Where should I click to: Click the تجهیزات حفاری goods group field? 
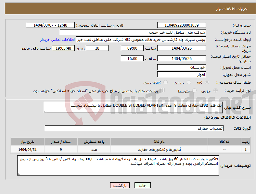coord(134,128)
